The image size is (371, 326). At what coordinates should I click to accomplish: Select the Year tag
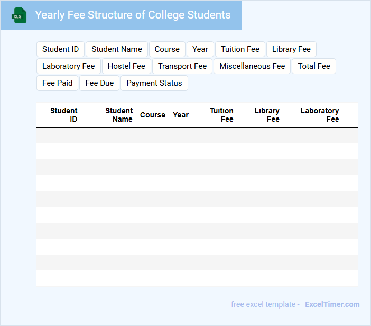coord(200,49)
